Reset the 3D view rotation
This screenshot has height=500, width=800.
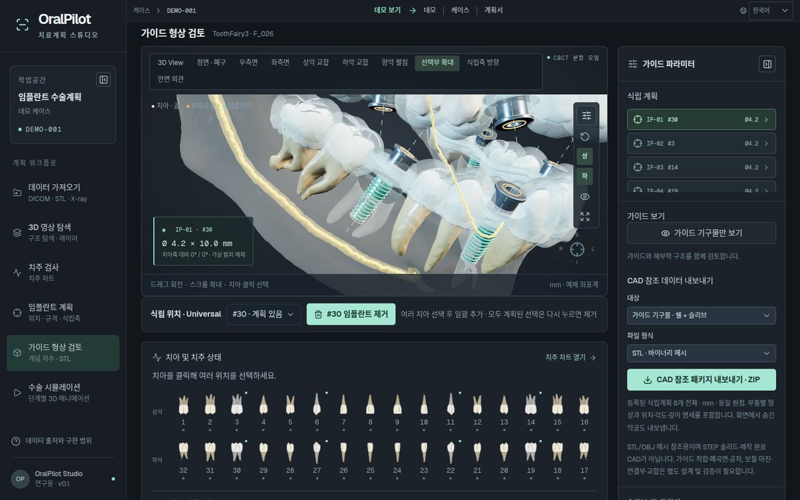click(x=585, y=137)
